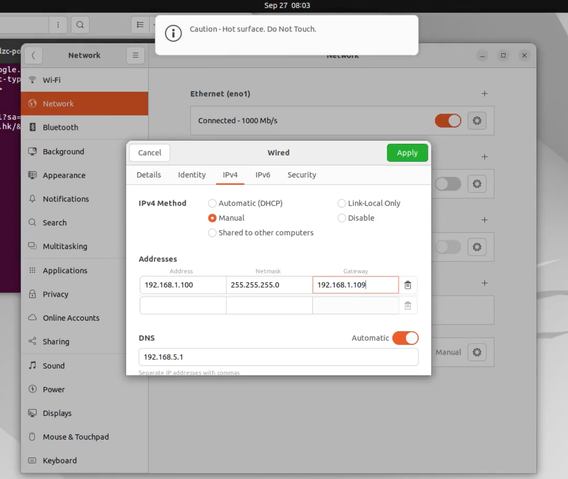Select Automatic (DHCP) IPv4 method
Screen dimensions: 568x479
[x=245, y=203]
